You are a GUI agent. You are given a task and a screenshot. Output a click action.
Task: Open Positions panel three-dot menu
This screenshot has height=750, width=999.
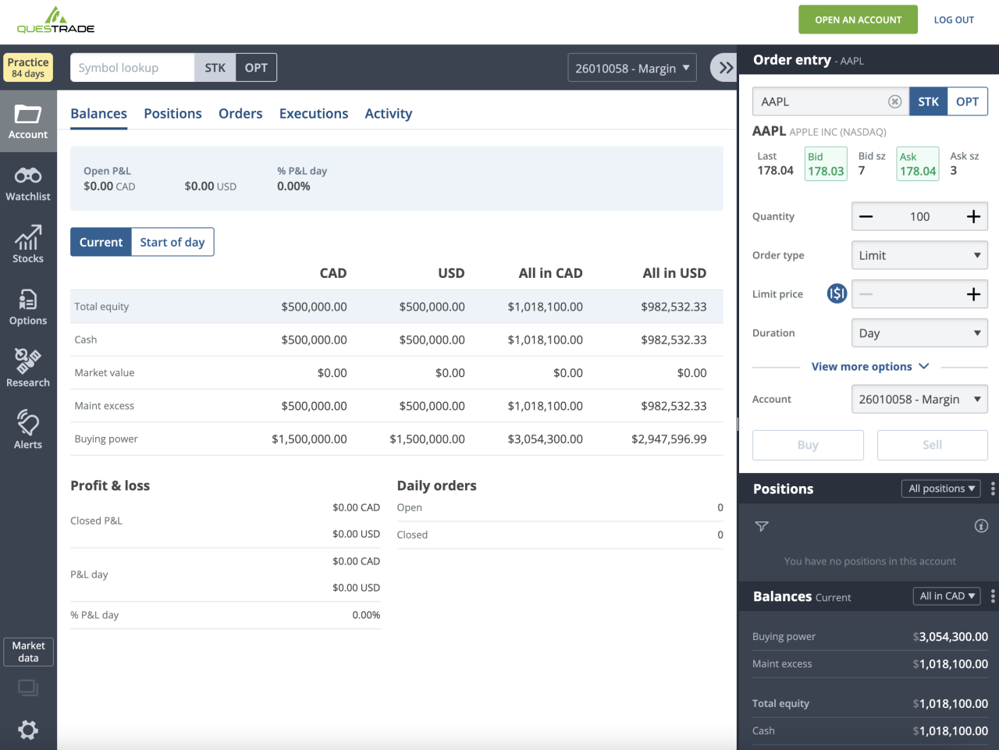pos(993,489)
